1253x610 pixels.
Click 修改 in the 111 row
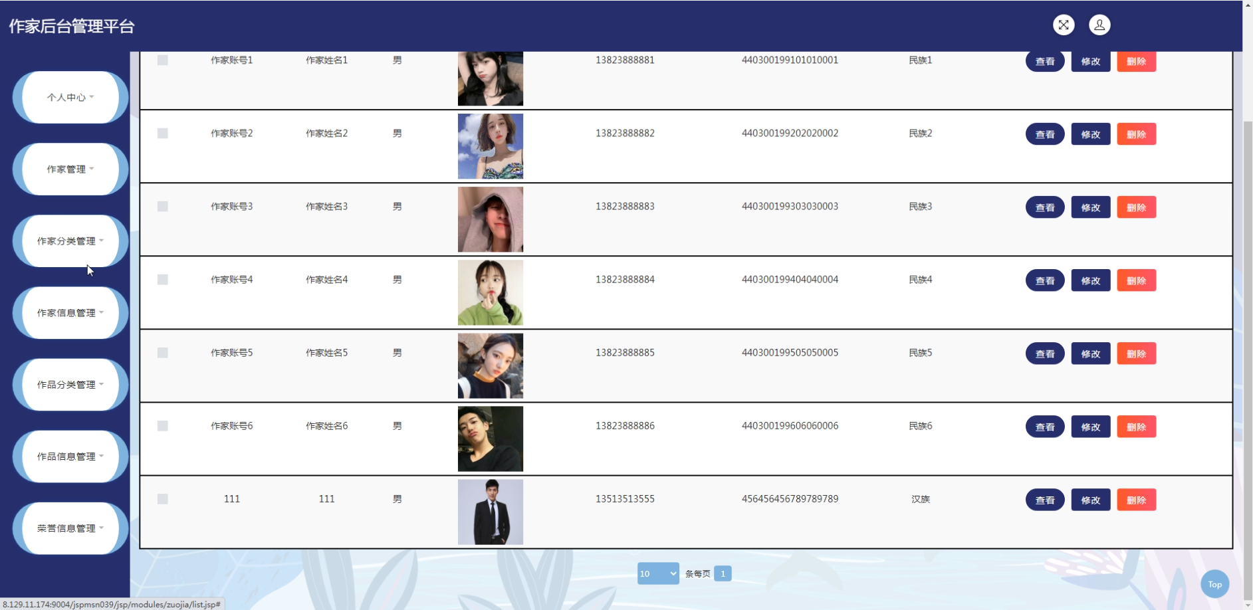pyautogui.click(x=1091, y=500)
